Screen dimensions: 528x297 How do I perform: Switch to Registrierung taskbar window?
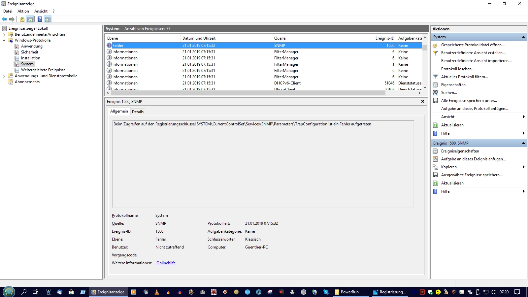pyautogui.click(x=390, y=292)
